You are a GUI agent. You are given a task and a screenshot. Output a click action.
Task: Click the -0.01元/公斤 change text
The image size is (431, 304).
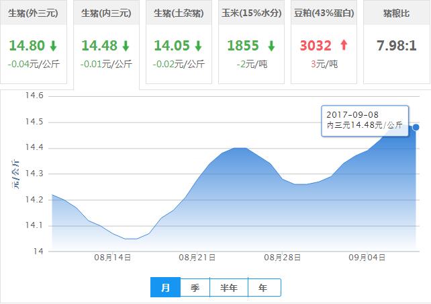[x=106, y=65]
